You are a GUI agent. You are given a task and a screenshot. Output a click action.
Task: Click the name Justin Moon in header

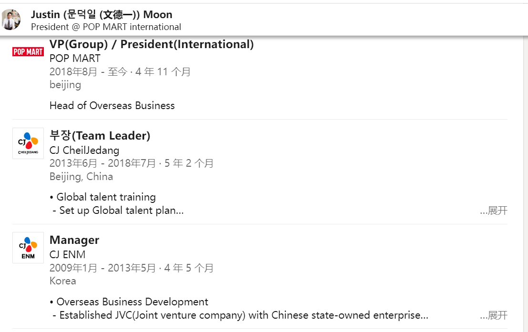pos(102,15)
